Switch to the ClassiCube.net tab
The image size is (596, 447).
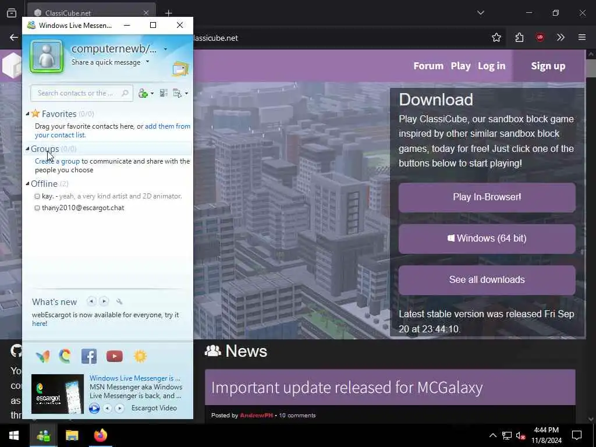[91, 13]
